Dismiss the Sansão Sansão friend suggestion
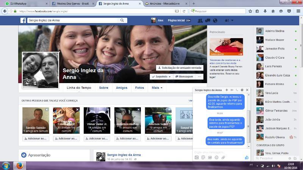Image resolution: width=303 pixels, height=170 pixels. pyautogui.click(x=47, y=110)
